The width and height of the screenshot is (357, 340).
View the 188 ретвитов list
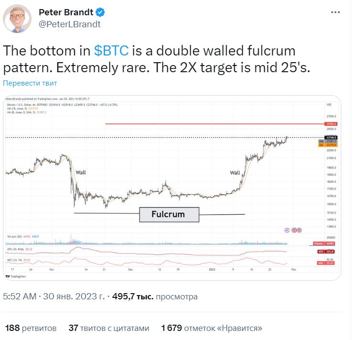(x=31, y=328)
